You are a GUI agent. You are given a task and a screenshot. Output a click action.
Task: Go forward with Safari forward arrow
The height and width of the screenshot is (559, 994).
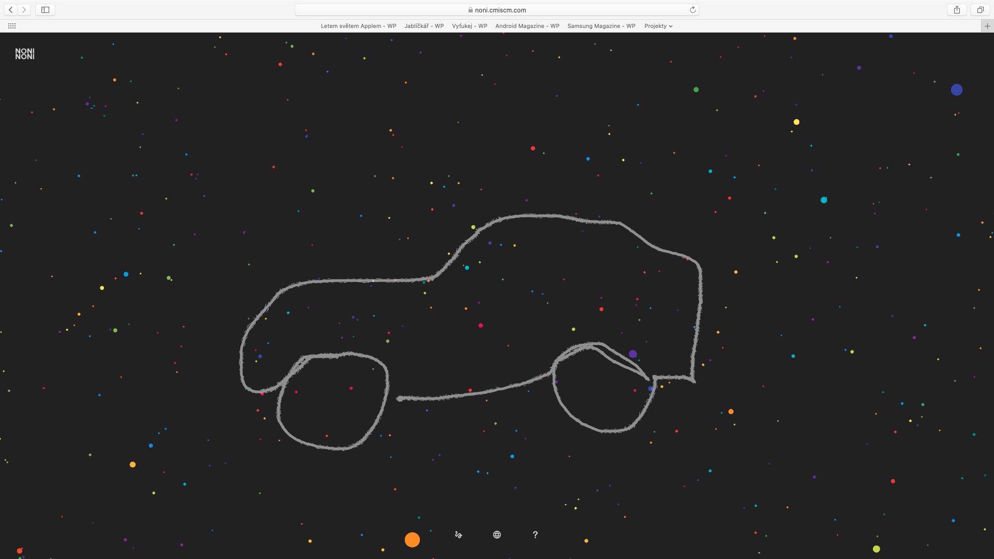coord(24,10)
